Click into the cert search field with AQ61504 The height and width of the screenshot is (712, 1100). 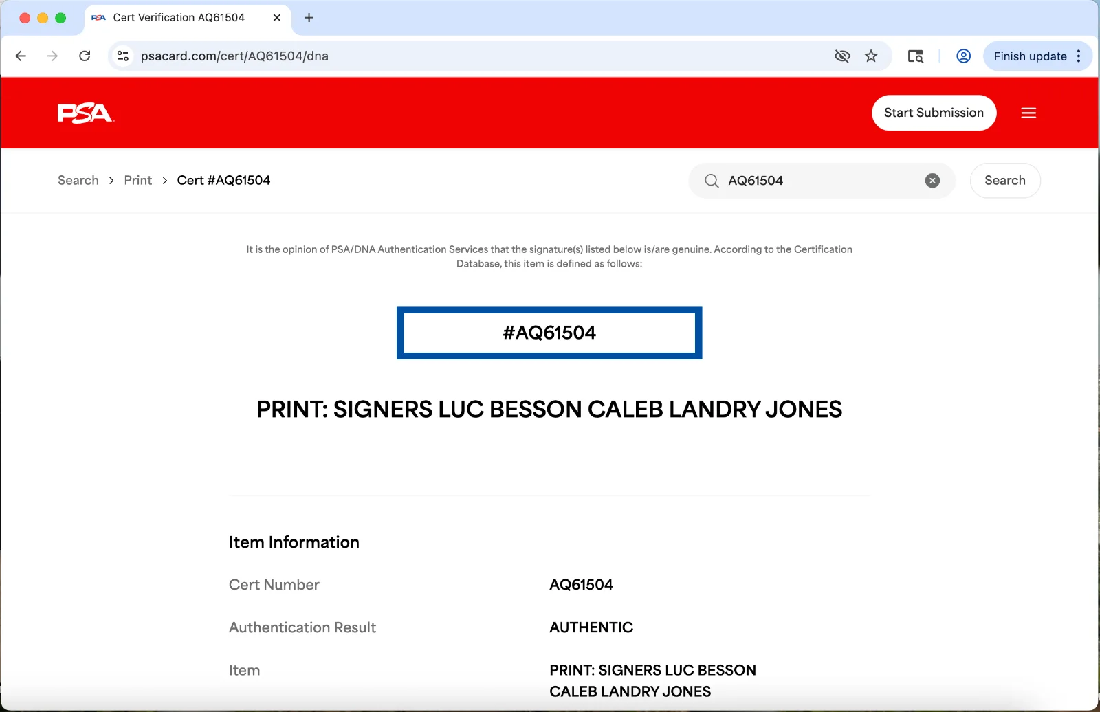822,181
